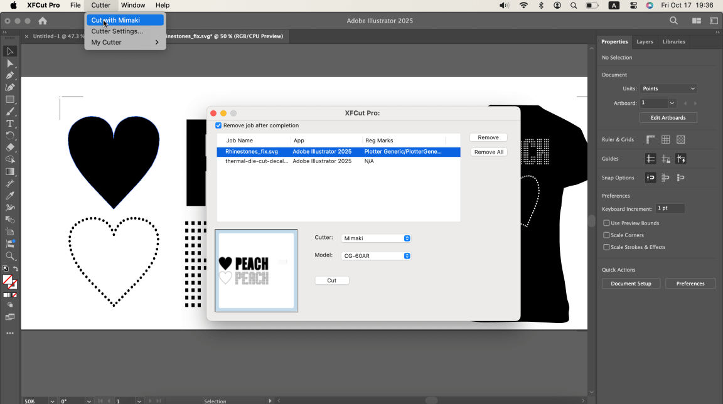
Task: Open macOS Control Center
Action: point(633,6)
